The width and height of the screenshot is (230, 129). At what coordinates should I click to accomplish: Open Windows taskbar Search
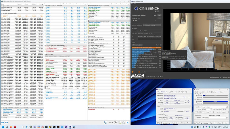point(7,127)
